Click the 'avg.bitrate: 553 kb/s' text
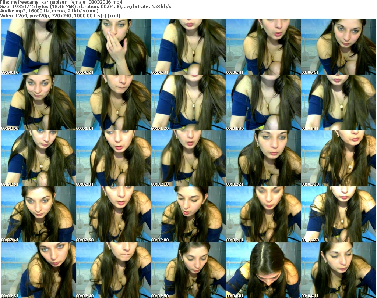 click(x=148, y=7)
